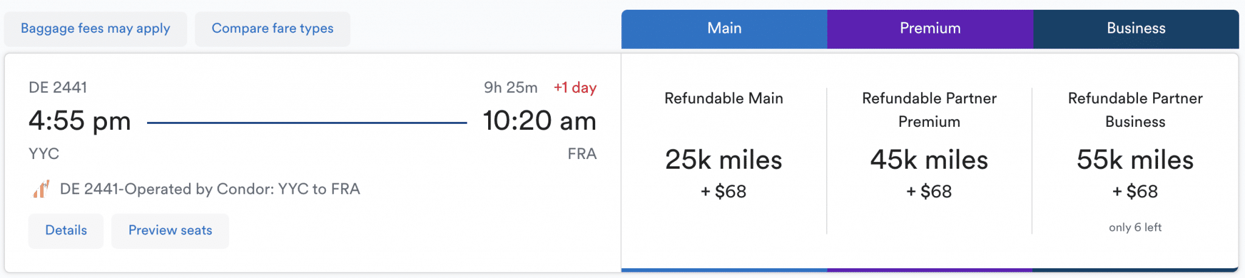
Task: Switch to the Business fare tab
Action: tap(1136, 29)
